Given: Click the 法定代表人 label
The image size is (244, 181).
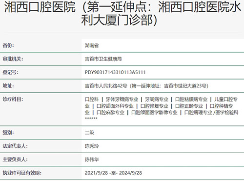Looking at the screenshot, I should (x=15, y=146).
